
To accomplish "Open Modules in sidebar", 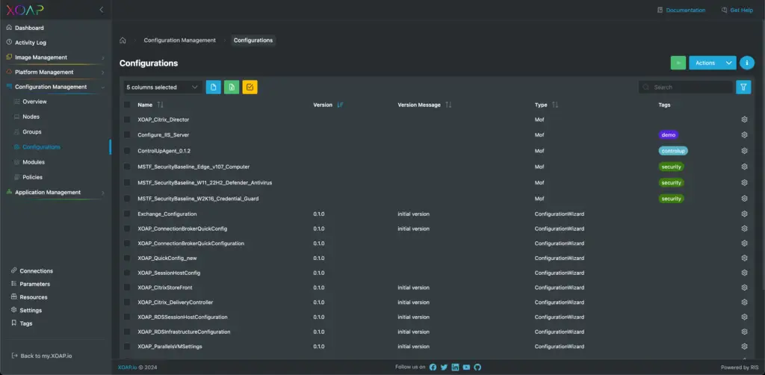I will [x=34, y=162].
